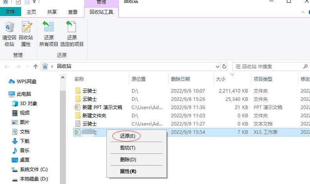Switch to the 共享 ribbon tab
Screen dimensions: 310x184
pos(52,12)
